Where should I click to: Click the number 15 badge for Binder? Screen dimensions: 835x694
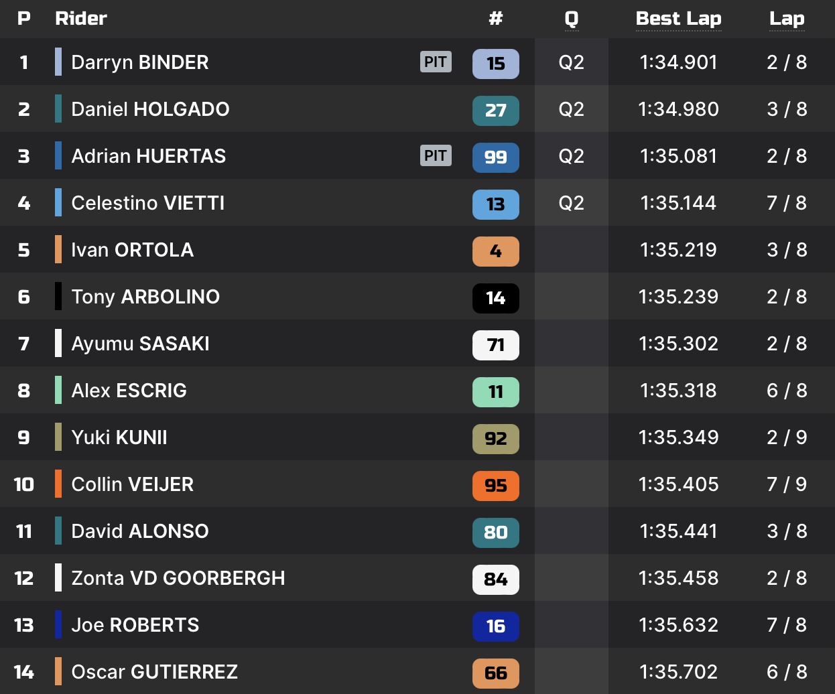pyautogui.click(x=495, y=64)
